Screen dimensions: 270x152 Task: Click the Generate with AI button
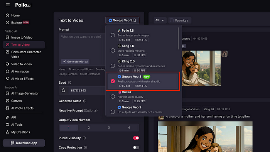tap(75, 62)
